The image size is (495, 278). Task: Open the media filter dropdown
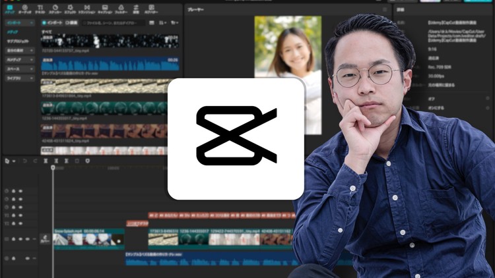175,22
